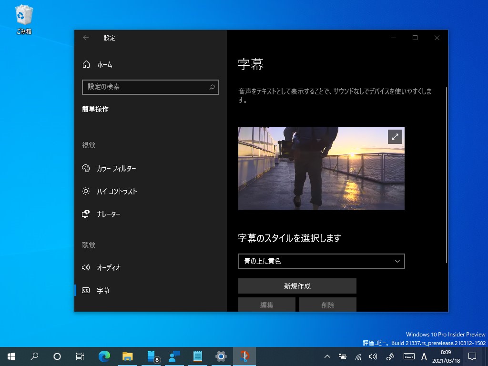Open the volume control in system tray

373,356
